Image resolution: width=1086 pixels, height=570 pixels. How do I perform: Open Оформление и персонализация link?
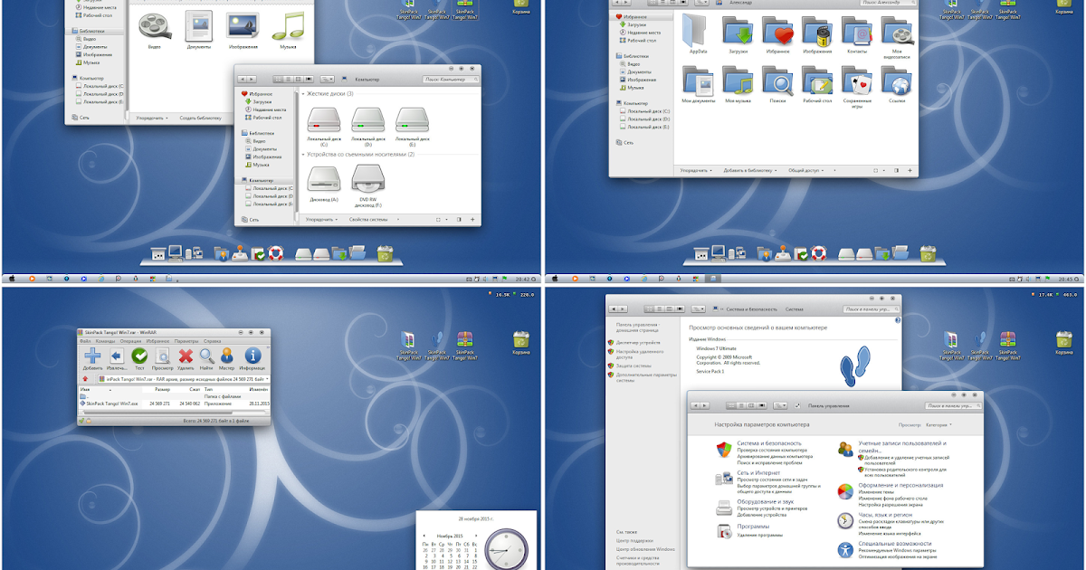click(902, 485)
